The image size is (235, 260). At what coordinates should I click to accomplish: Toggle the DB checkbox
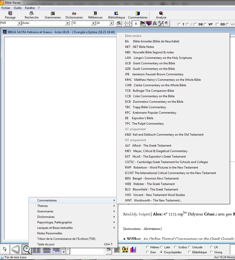195,24
